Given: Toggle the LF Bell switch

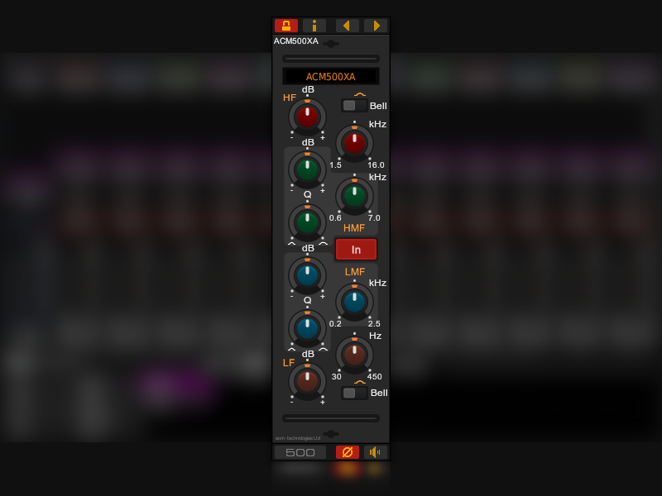Looking at the screenshot, I should pyautogui.click(x=354, y=393).
